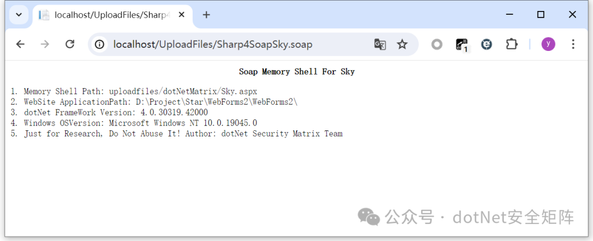This screenshot has height=241, width=593.
Task: Open the purple 'y' profile avatar
Action: [548, 44]
